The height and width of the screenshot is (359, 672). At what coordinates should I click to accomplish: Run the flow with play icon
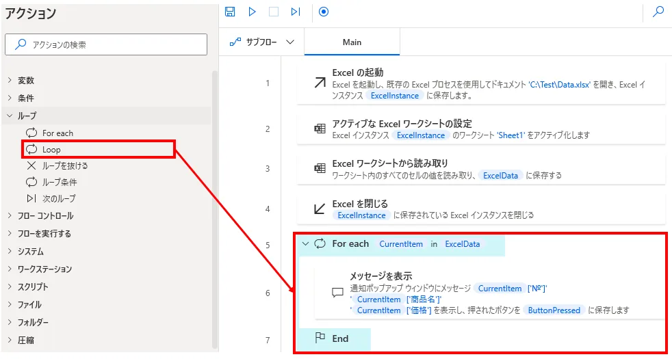tap(252, 12)
